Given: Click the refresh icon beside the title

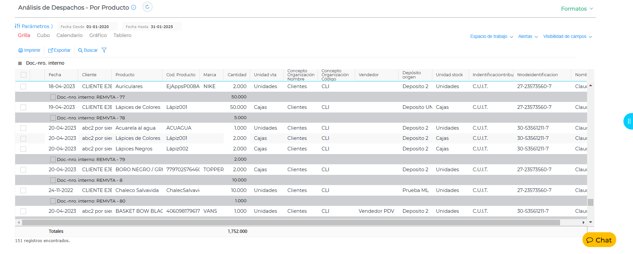Looking at the screenshot, I should pos(147,7).
